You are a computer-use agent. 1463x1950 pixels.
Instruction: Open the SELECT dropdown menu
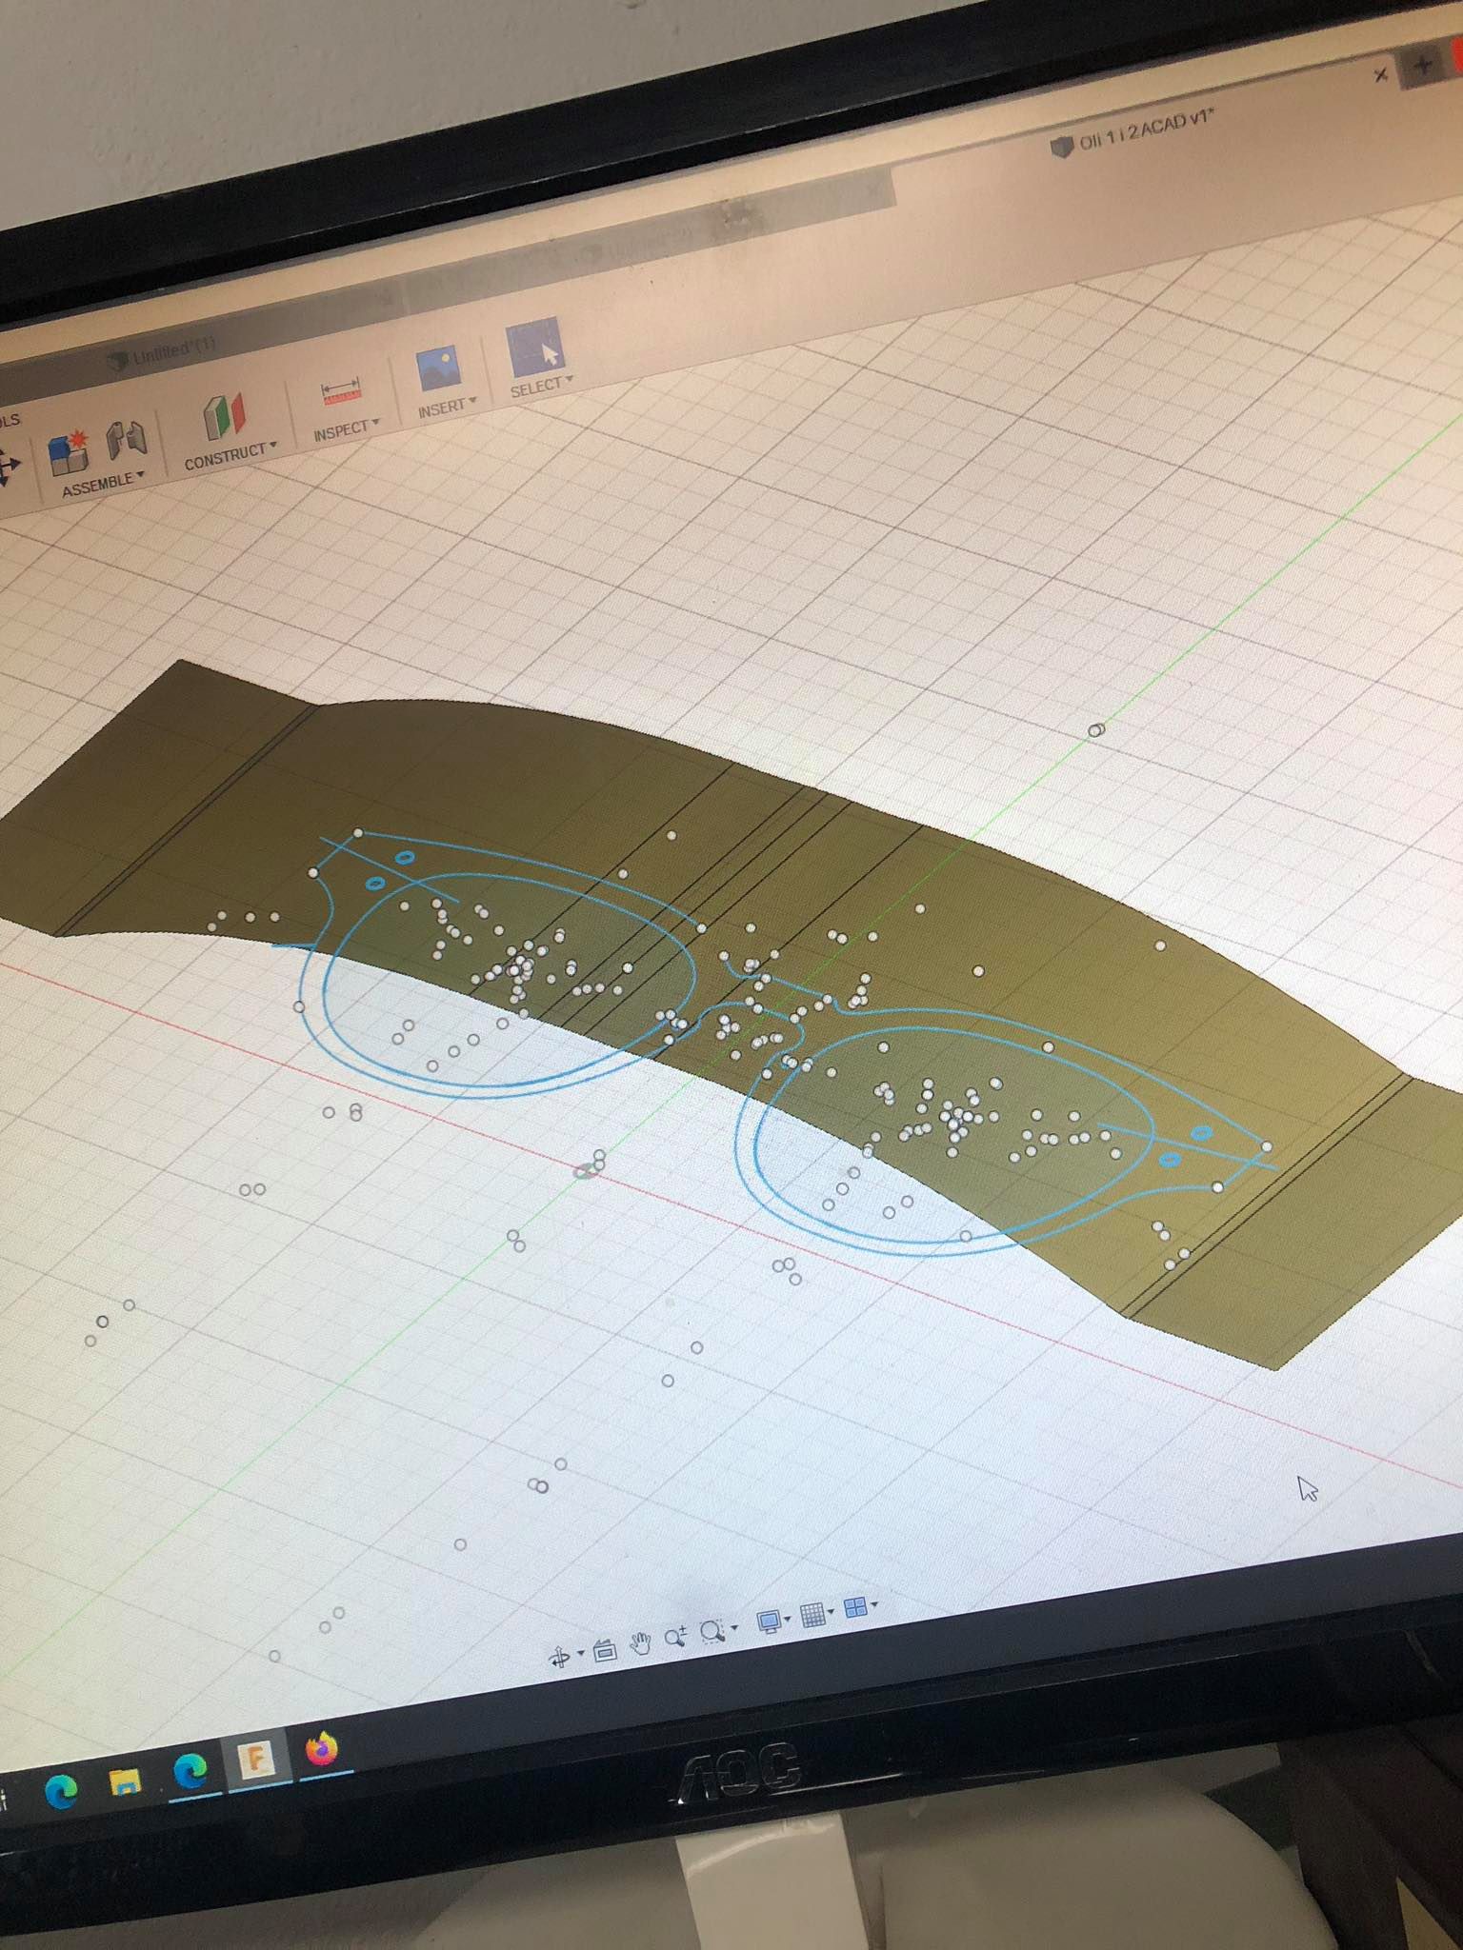[542, 386]
